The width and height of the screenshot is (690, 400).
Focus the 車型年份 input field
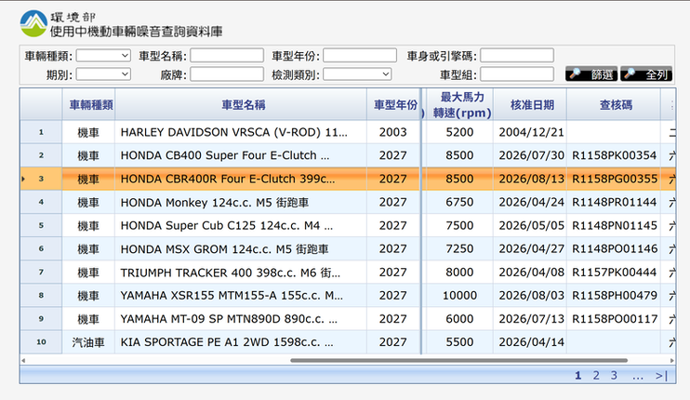[x=360, y=56]
